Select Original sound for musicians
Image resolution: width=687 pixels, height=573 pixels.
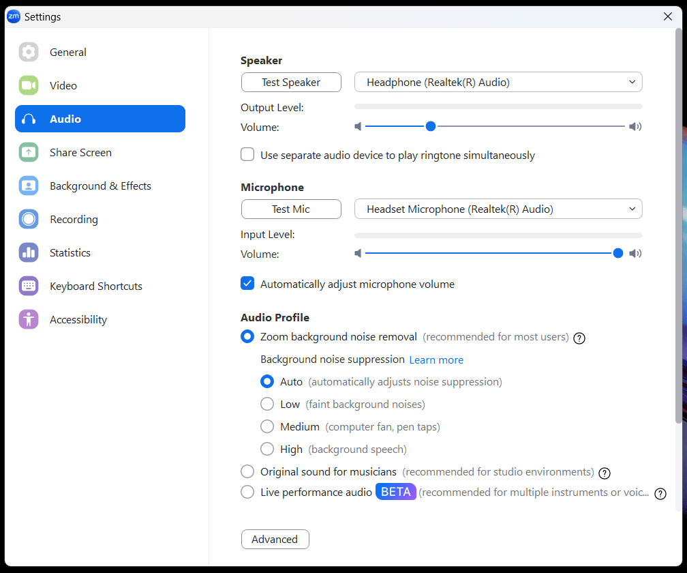click(247, 471)
